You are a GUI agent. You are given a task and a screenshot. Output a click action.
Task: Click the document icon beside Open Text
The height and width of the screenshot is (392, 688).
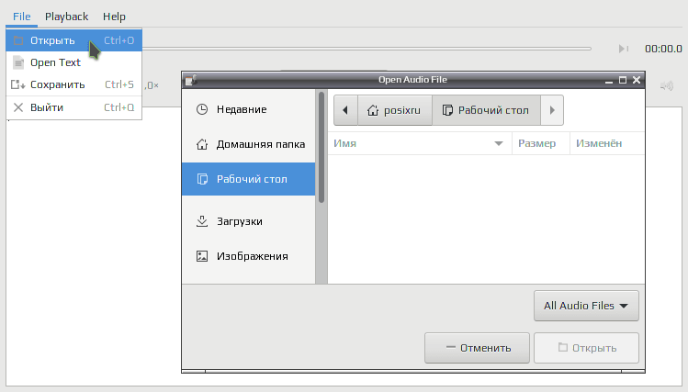tap(18, 62)
